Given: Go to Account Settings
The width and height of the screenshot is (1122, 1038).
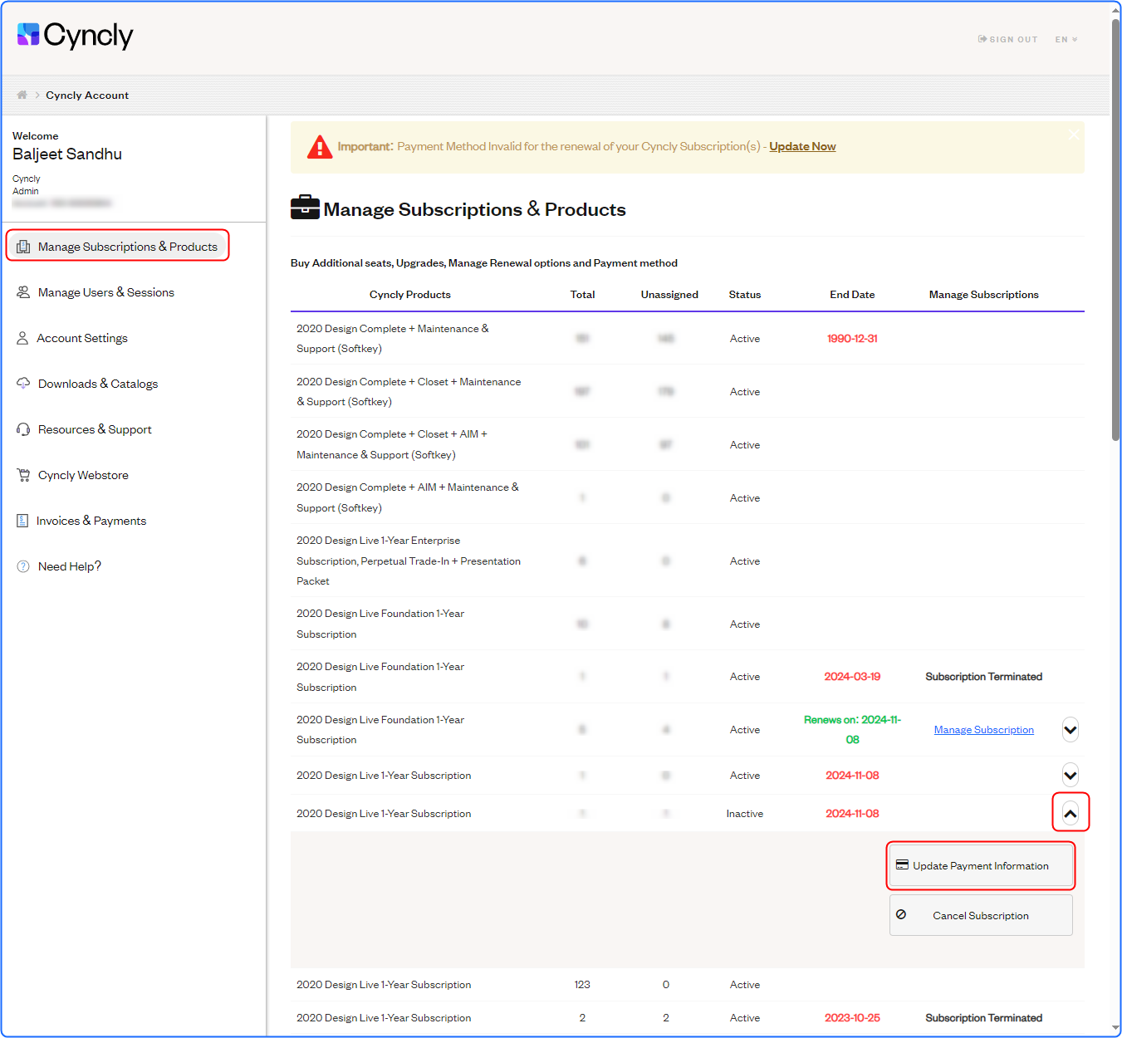Looking at the screenshot, I should click(72, 338).
